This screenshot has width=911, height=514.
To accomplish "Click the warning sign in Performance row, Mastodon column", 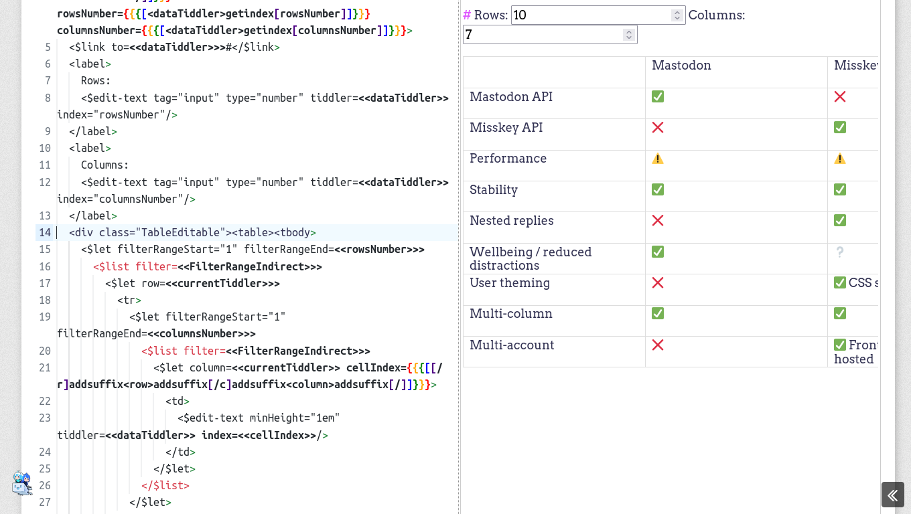I will tap(658, 159).
